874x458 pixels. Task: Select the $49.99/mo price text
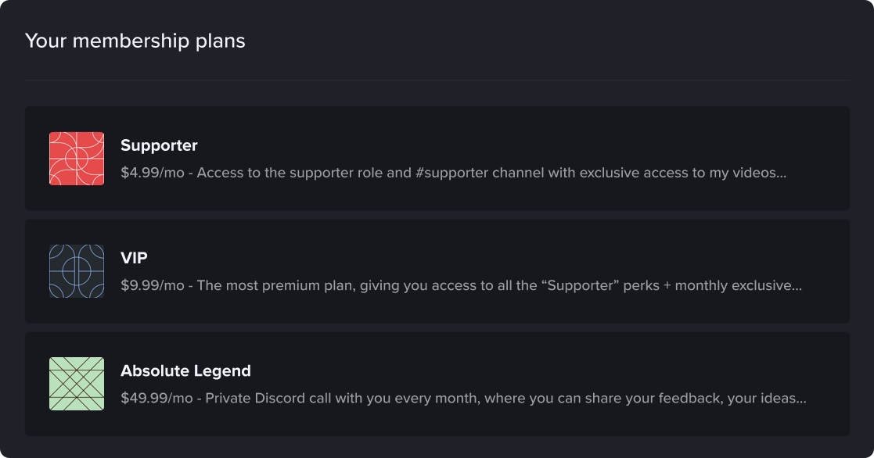(x=156, y=399)
